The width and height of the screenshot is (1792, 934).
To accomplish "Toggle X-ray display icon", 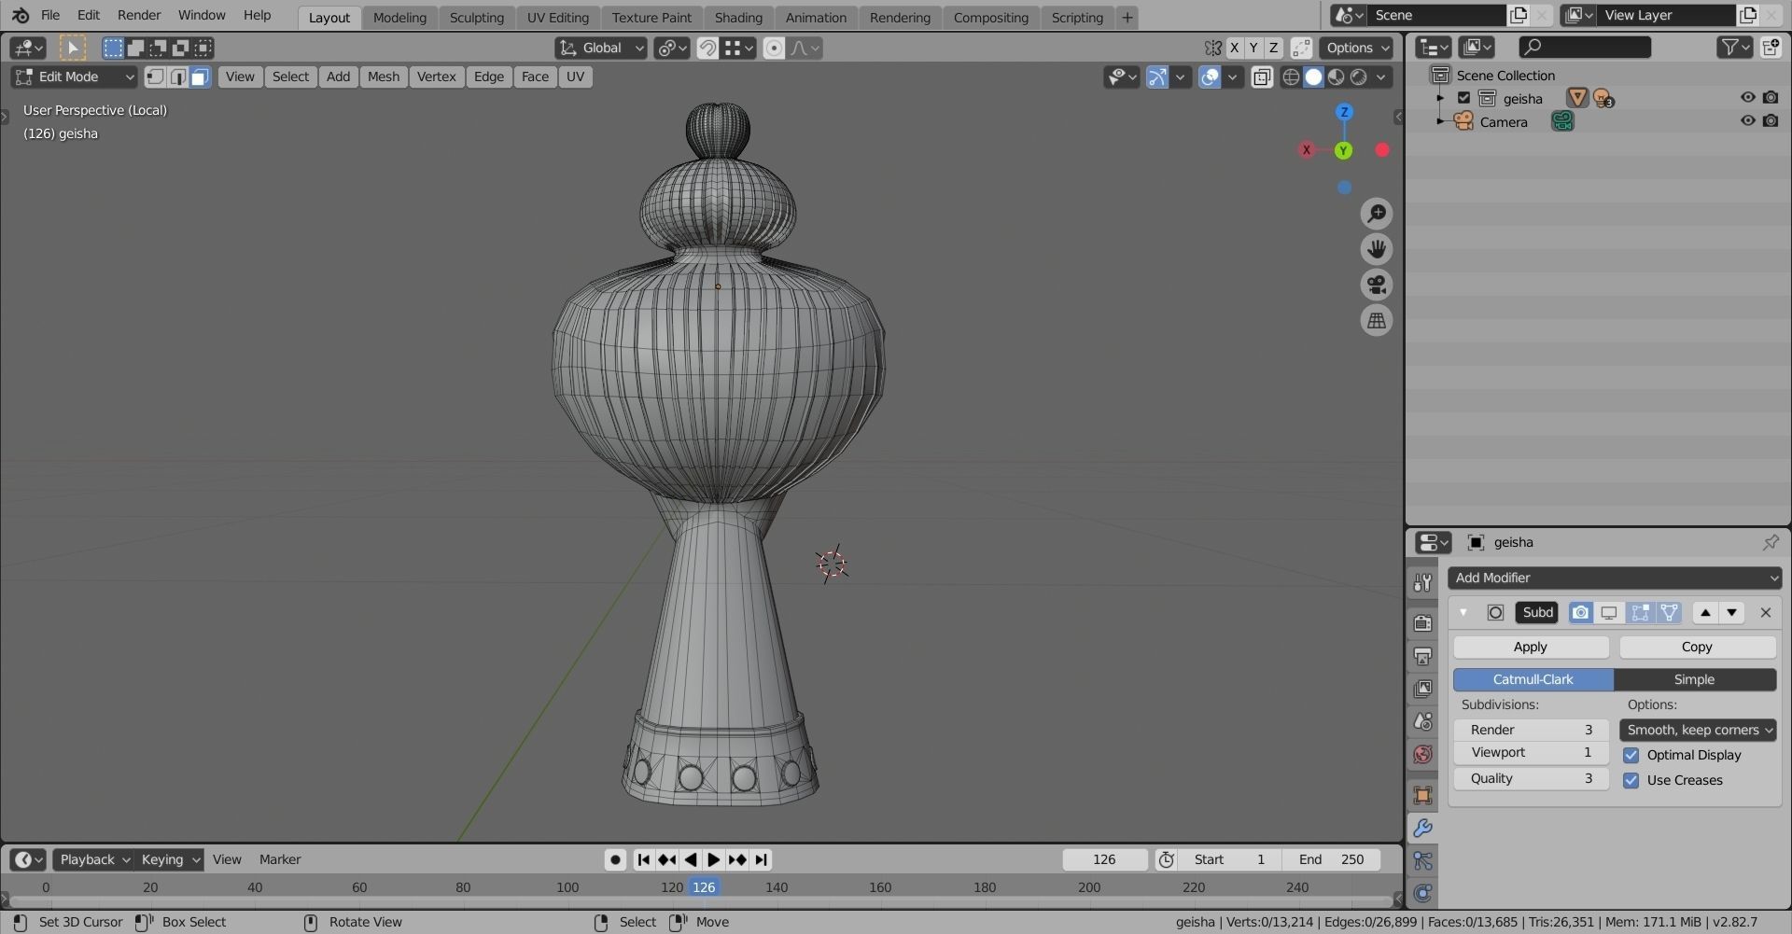I will pyautogui.click(x=1262, y=77).
